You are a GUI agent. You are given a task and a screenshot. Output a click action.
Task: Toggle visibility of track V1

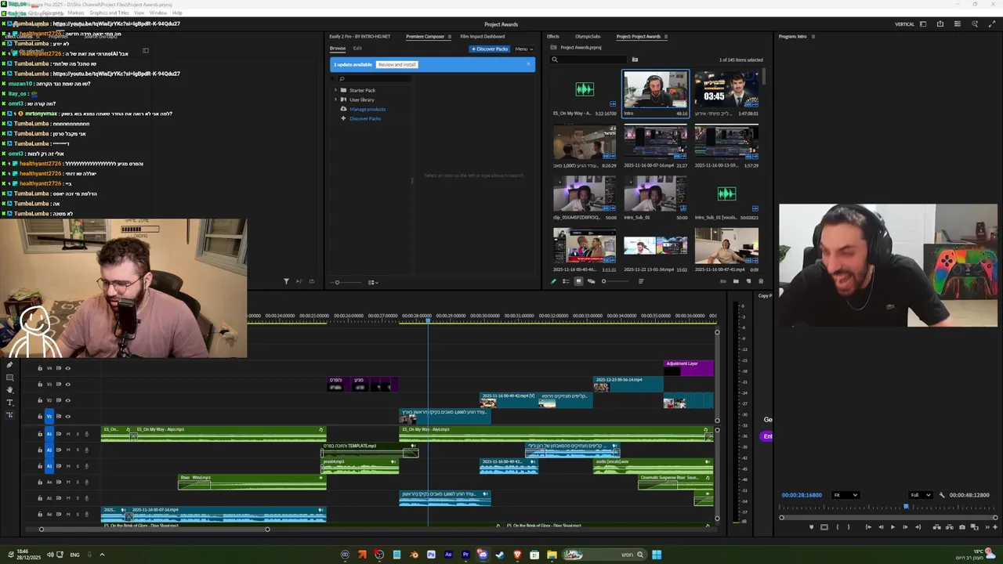click(68, 416)
